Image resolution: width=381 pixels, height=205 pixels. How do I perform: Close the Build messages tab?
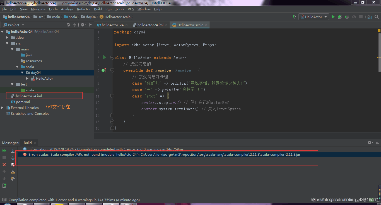pyautogui.click(x=34, y=143)
